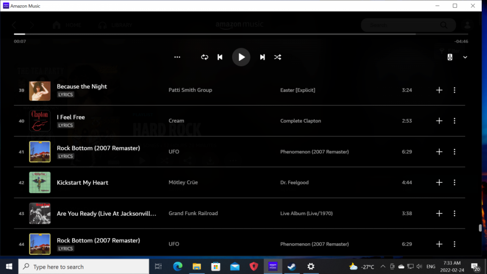View lyrics badge for I Feel Free
The width and height of the screenshot is (487, 274).
[66, 125]
